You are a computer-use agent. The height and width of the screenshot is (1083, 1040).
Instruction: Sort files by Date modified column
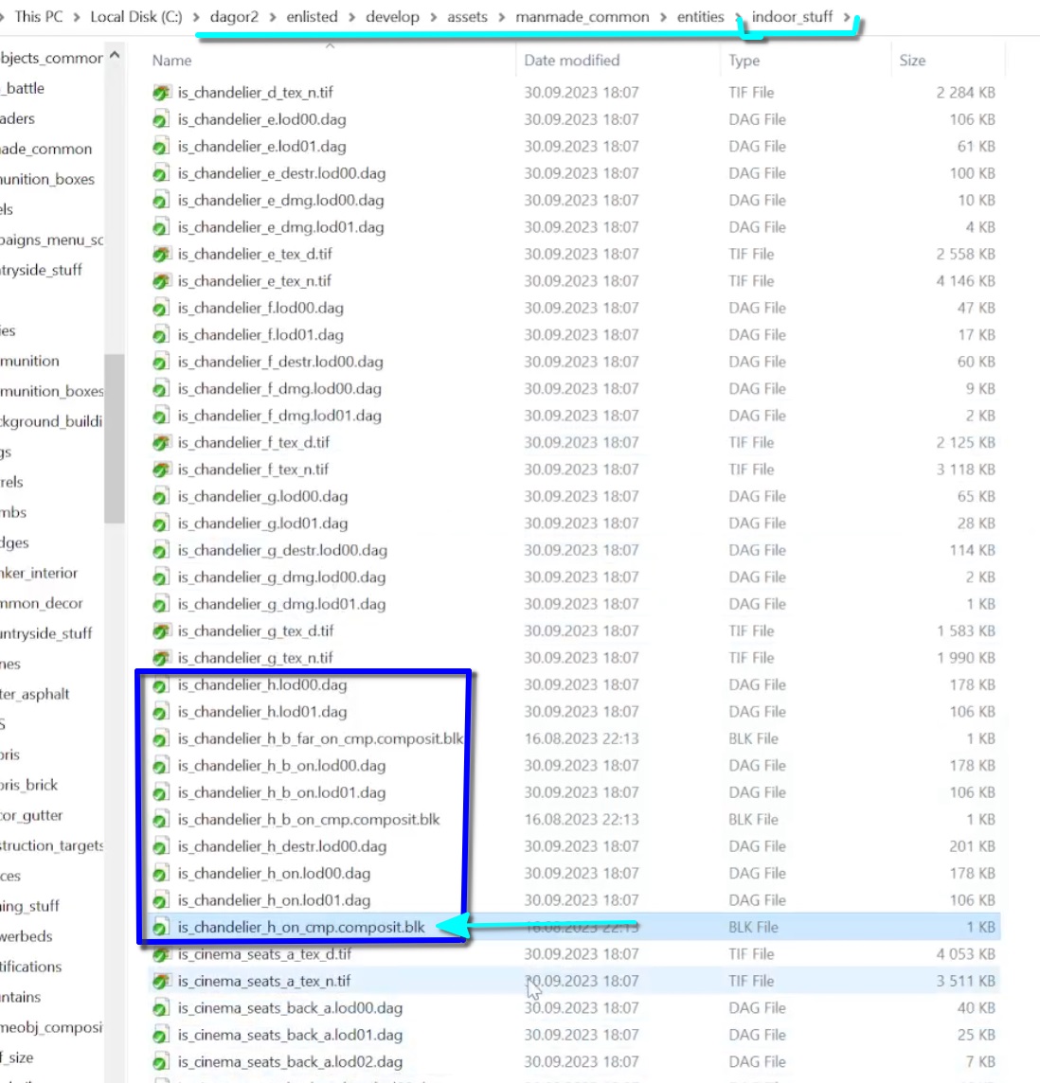571,61
